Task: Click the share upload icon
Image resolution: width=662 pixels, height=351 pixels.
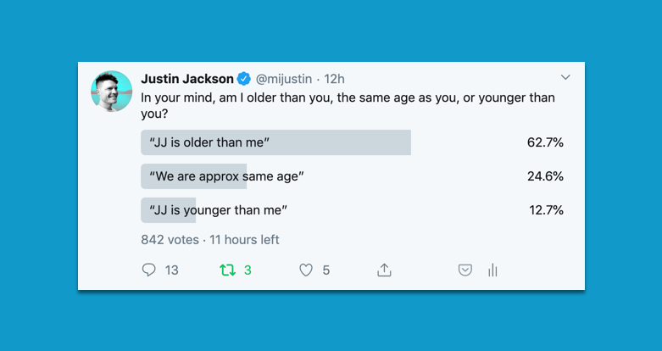Action: pyautogui.click(x=384, y=270)
